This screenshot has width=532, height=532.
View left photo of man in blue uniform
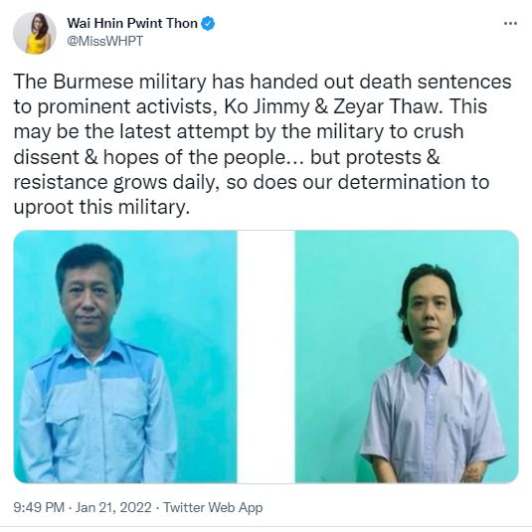[125, 356]
